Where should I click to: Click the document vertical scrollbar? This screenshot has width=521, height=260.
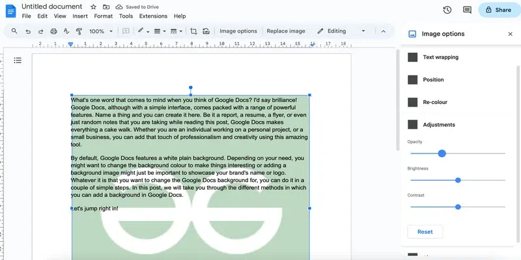pos(398,99)
